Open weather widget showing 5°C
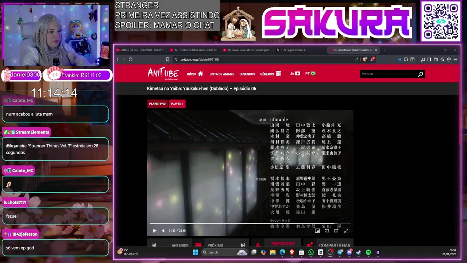This screenshot has width=467, height=263. click(x=128, y=252)
